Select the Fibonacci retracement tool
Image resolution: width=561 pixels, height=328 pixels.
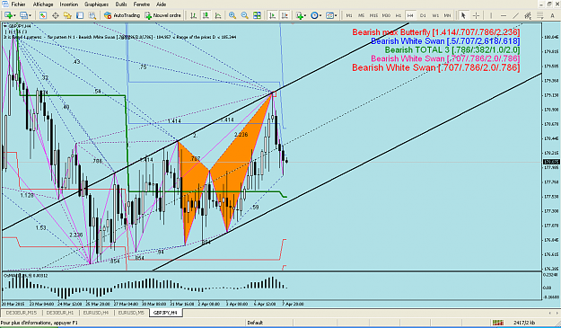tap(540, 15)
